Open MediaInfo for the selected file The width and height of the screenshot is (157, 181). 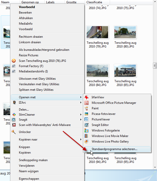[x=26, y=24]
